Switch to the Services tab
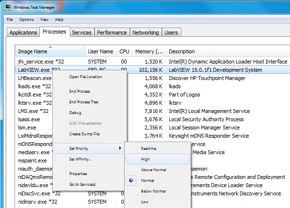290x208 pixels. 81,32
